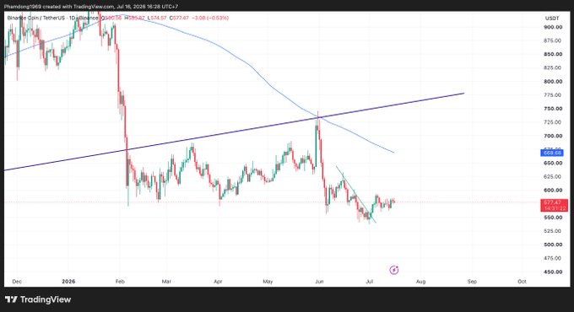Click the Jul label on the time axis
This screenshot has height=312, width=574.
pos(370,282)
